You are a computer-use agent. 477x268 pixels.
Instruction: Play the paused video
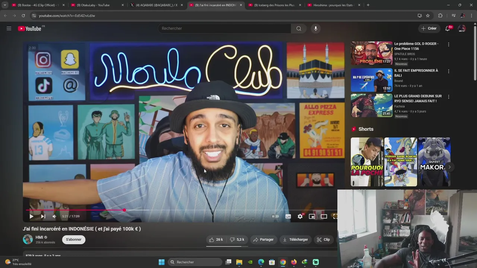[31, 216]
